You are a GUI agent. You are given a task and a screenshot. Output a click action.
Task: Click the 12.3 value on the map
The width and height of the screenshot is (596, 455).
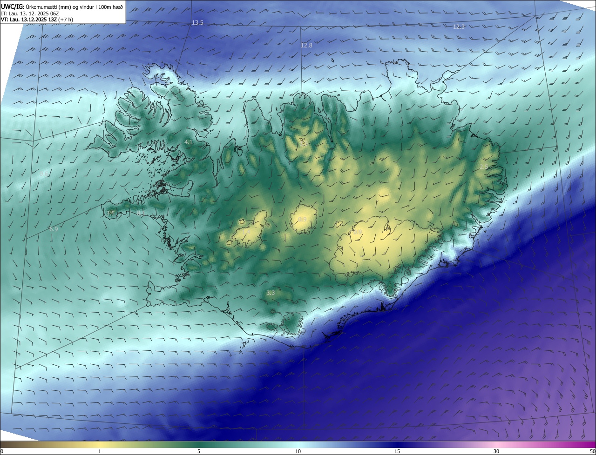click(x=459, y=27)
